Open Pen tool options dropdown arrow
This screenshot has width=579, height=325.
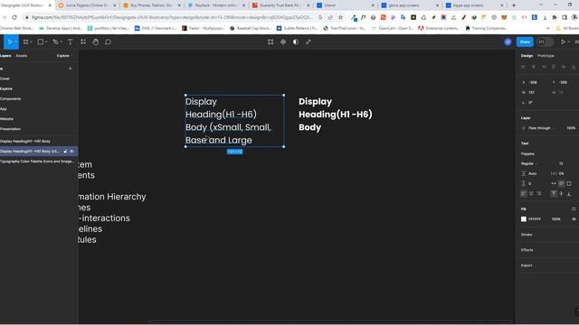[x=62, y=42]
